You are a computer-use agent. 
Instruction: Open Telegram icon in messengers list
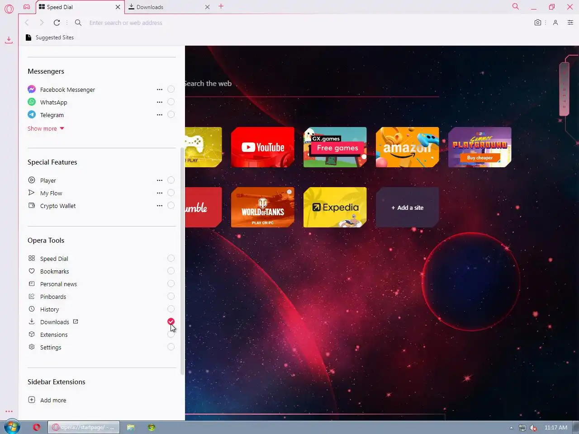32,114
